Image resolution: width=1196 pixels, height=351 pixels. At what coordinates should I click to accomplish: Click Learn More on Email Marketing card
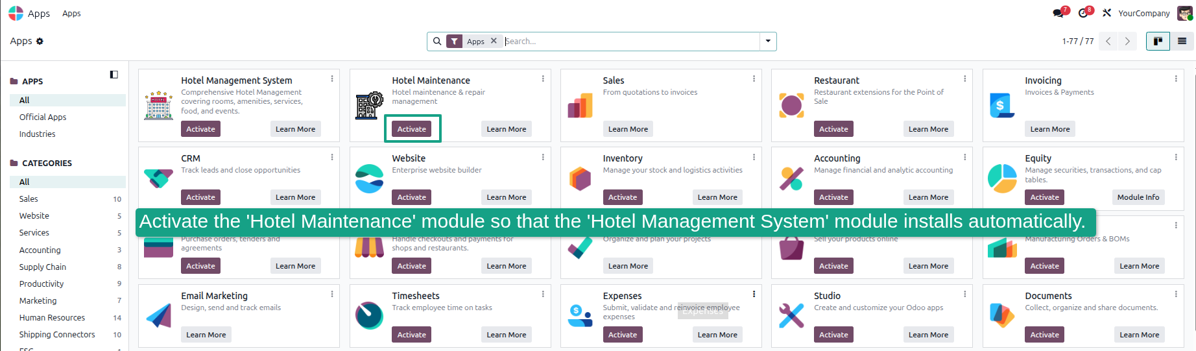206,335
